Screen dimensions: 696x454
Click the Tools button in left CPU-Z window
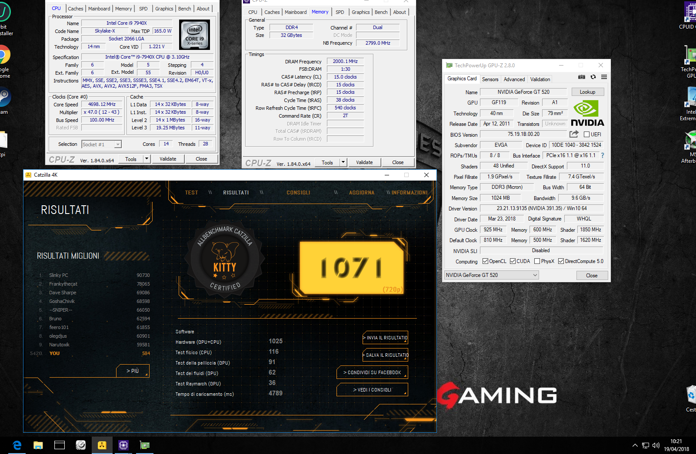click(131, 159)
